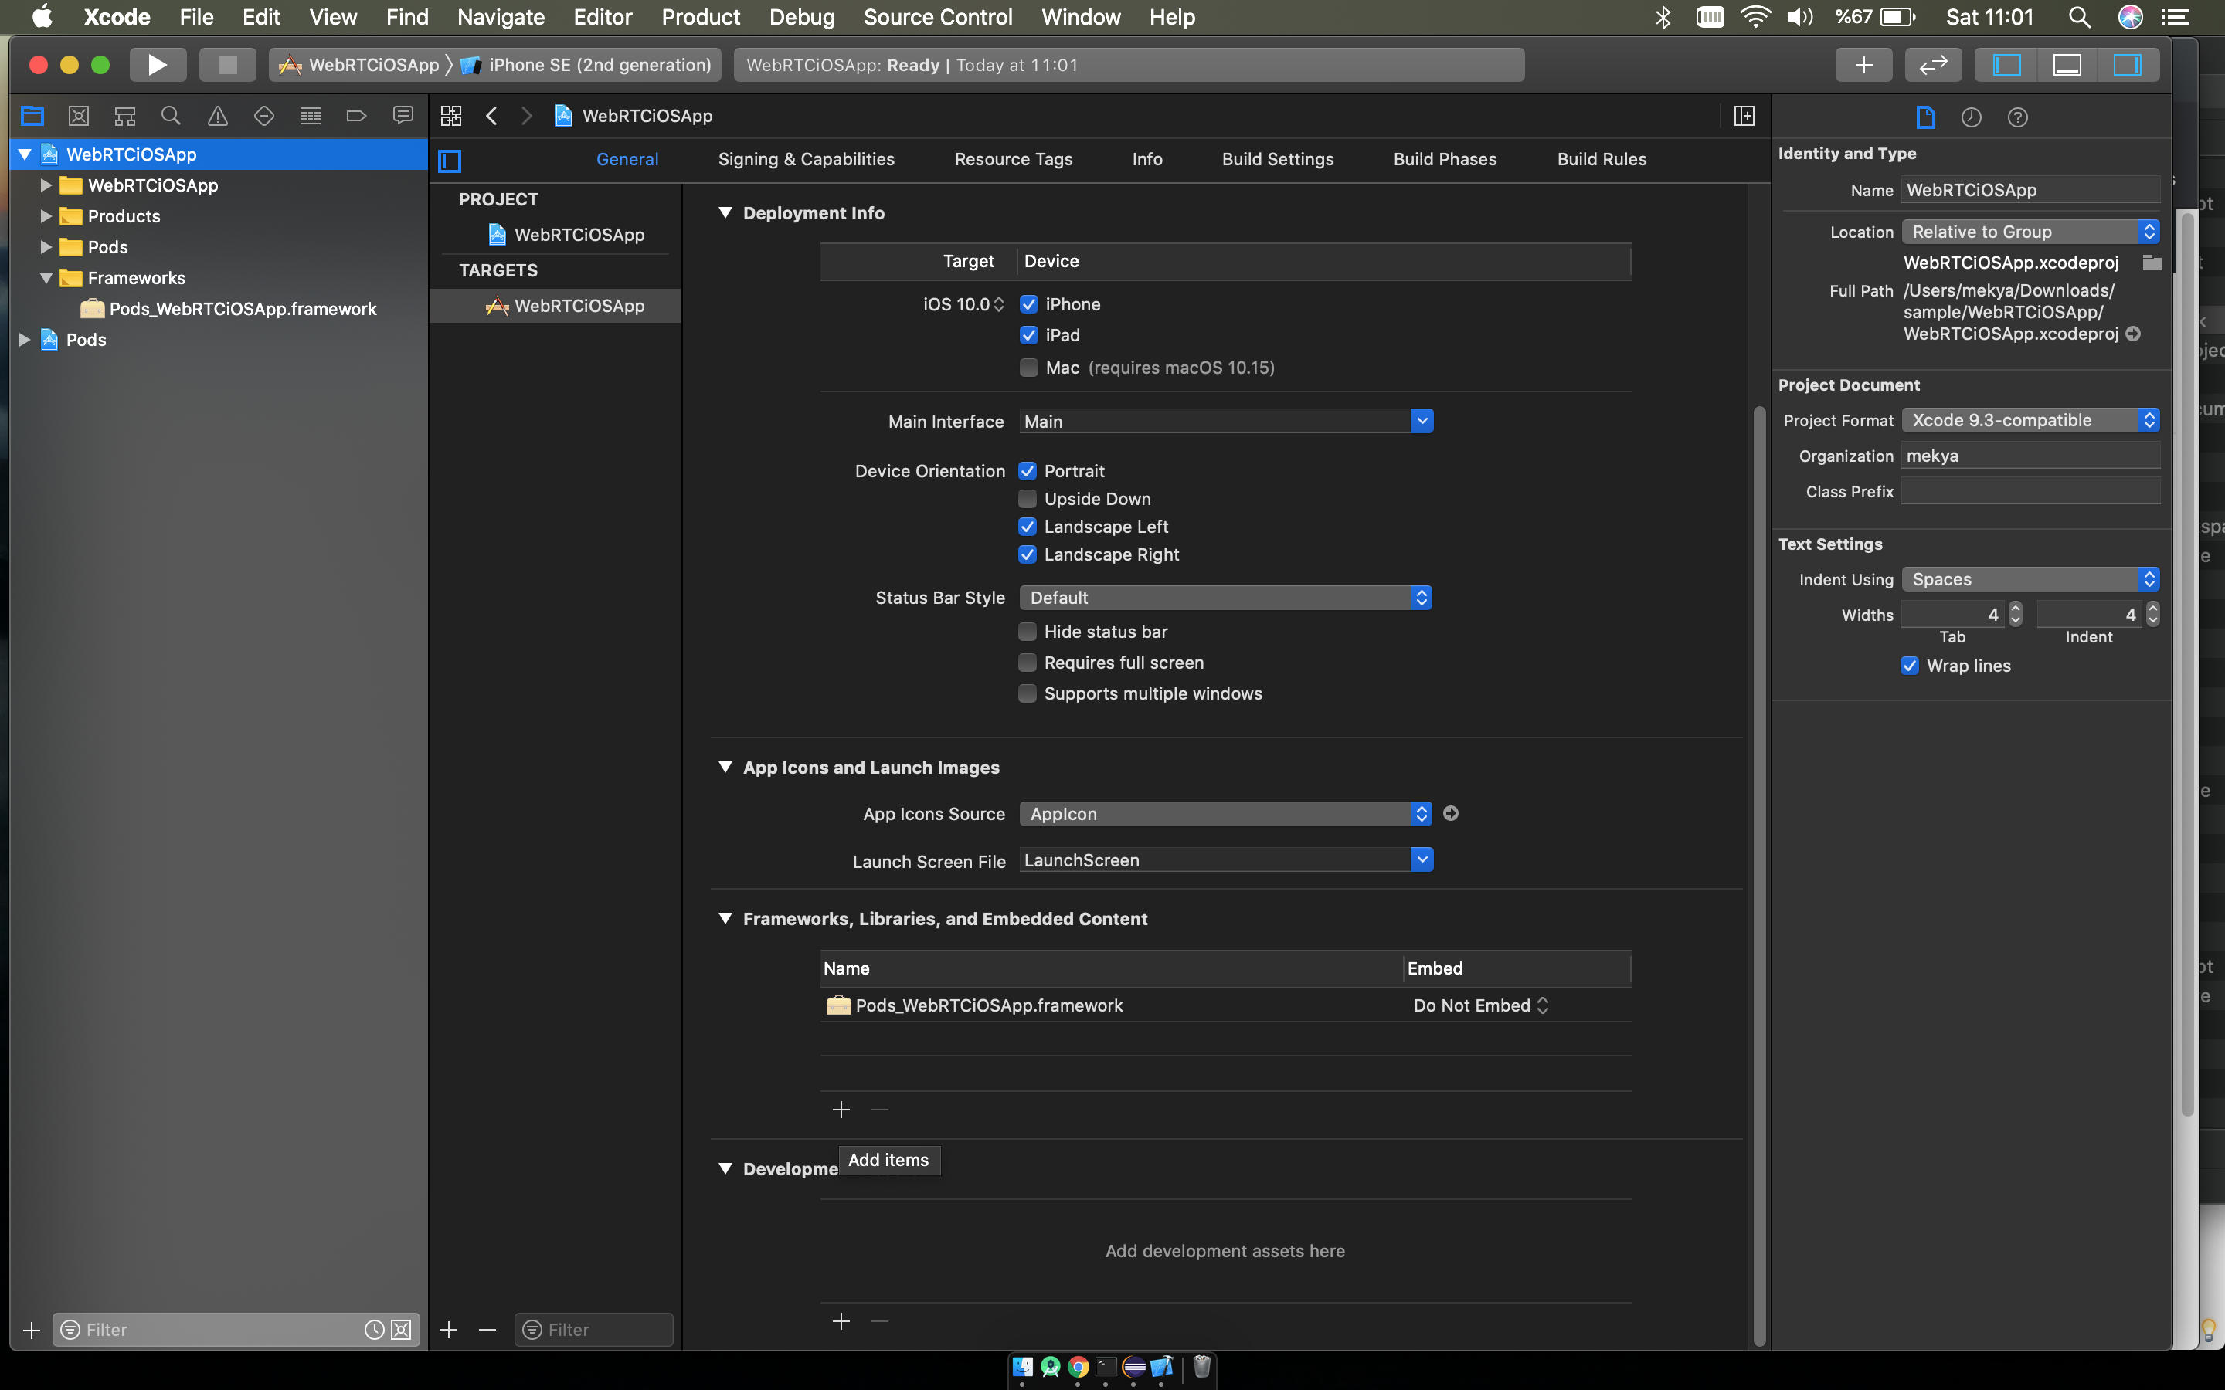This screenshot has width=2225, height=1390.
Task: Toggle Portrait orientation
Action: click(1028, 471)
